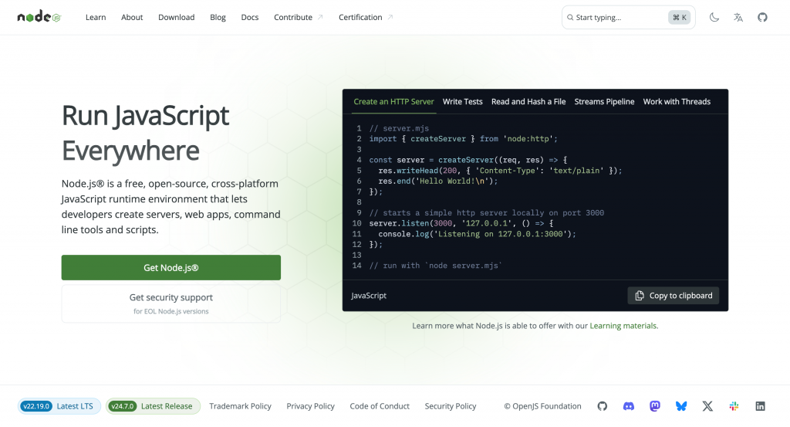The height and width of the screenshot is (427, 790).
Task: Click the v24.7.0 Latest Release badge
Action: (x=153, y=406)
